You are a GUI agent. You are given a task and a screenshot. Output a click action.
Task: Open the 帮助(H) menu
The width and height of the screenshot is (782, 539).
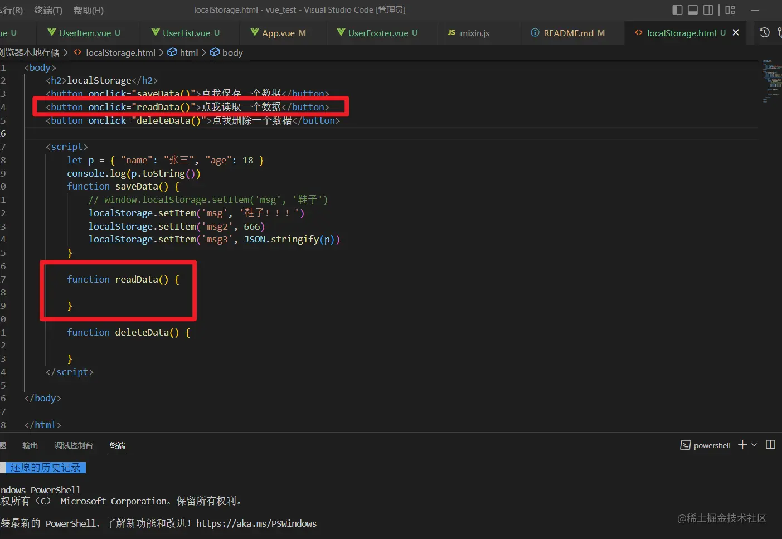(89, 10)
